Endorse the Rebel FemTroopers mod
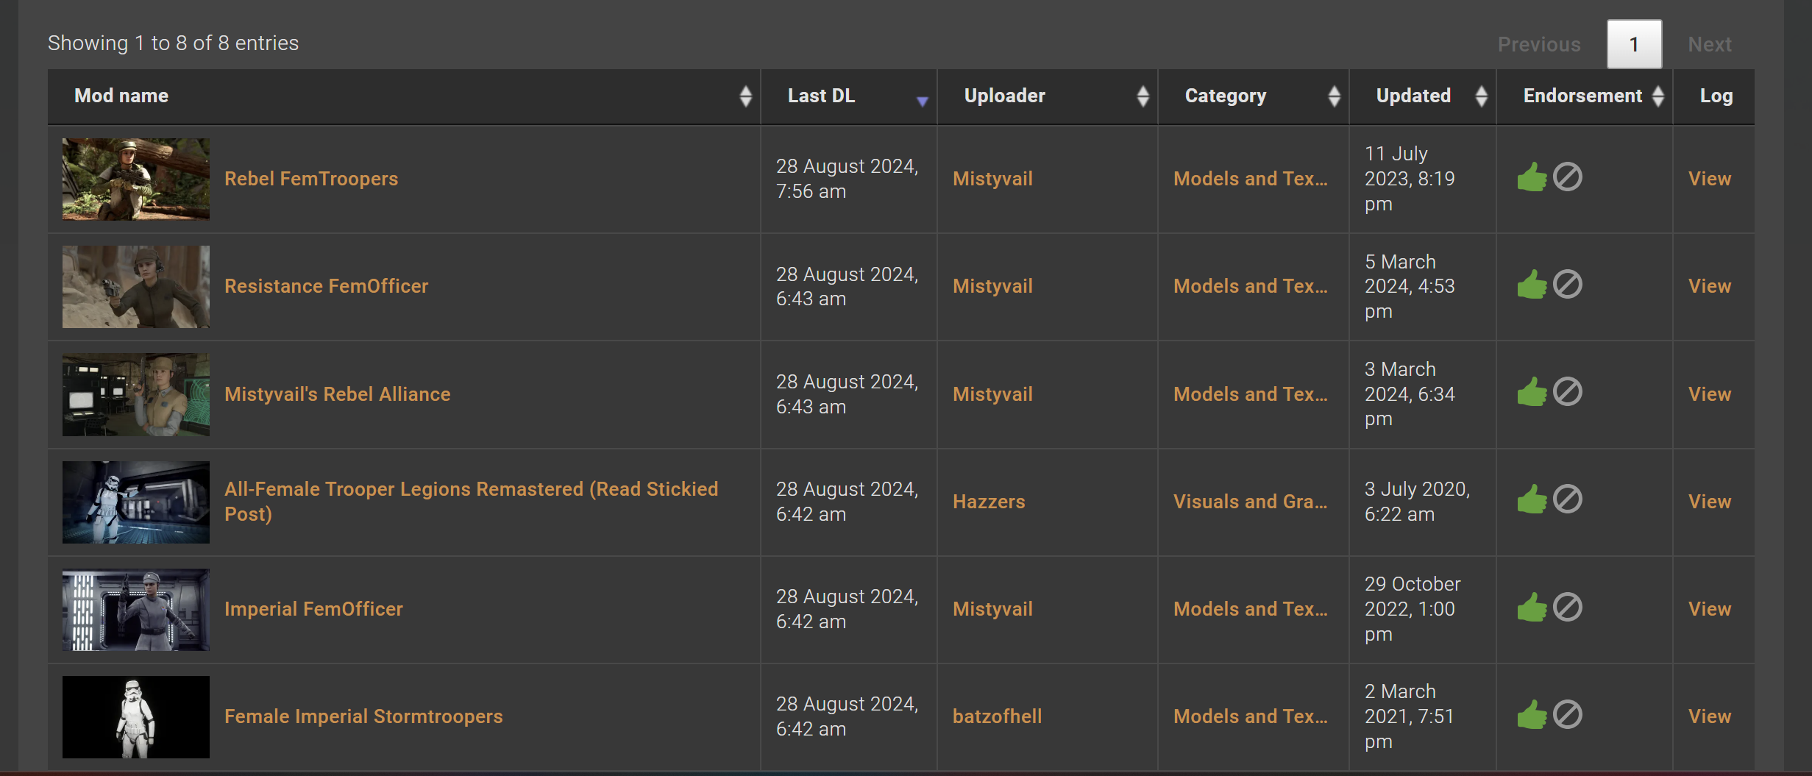1812x776 pixels. click(x=1532, y=177)
